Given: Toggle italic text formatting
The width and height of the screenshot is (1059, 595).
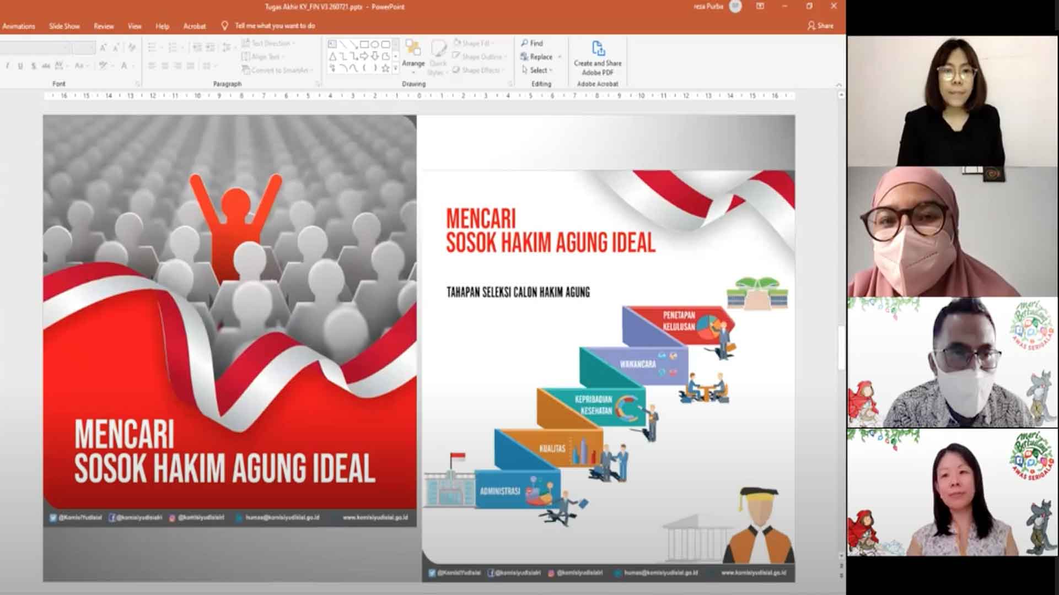Looking at the screenshot, I should [x=7, y=66].
